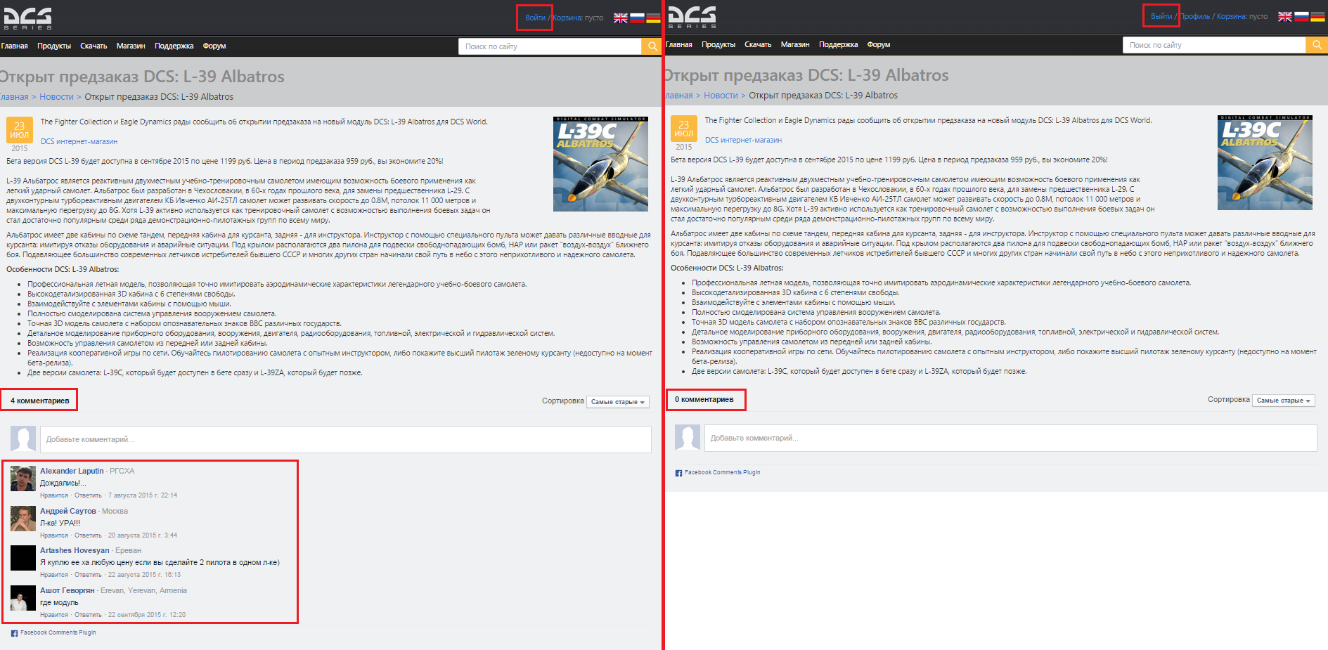Click Ответить under Alexander Laputin's comment

pyautogui.click(x=88, y=495)
